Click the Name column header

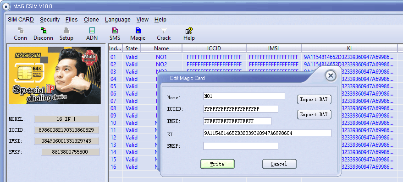161,48
